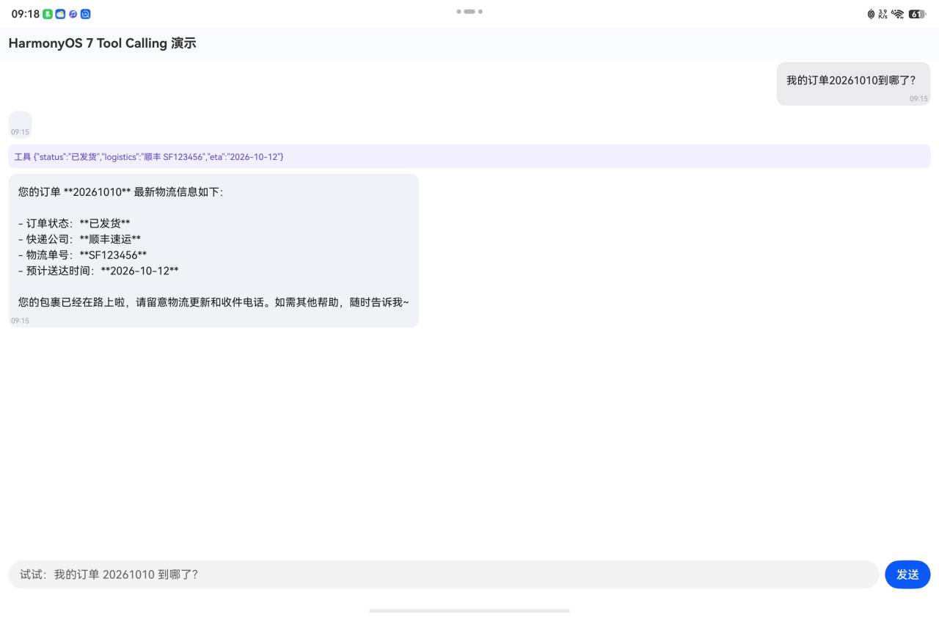Tap the bottom navigation gesture bar
This screenshot has height=617, width=939.
coord(469,610)
